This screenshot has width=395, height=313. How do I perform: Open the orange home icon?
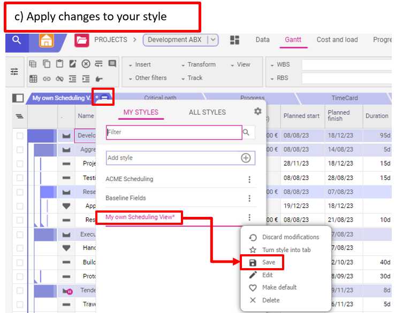click(x=47, y=41)
